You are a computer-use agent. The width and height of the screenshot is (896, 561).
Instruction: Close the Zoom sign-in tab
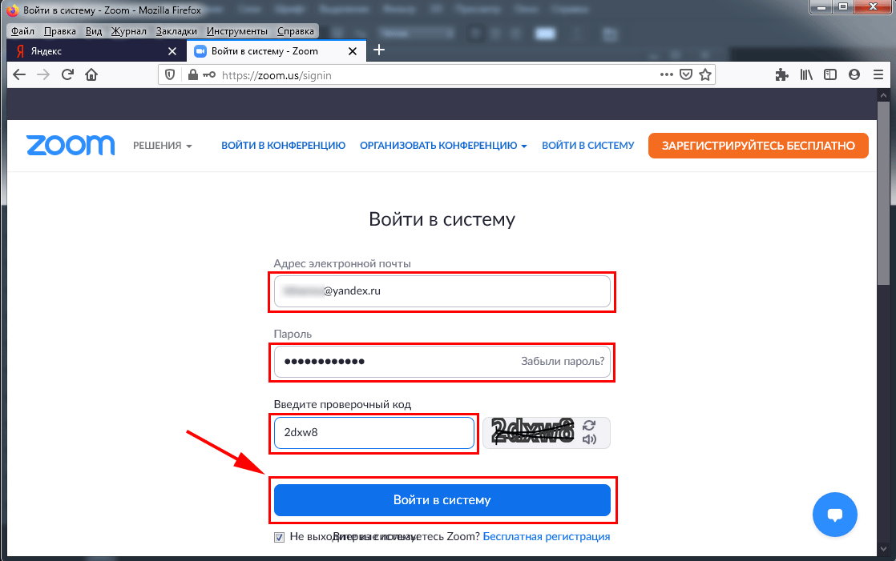point(353,51)
